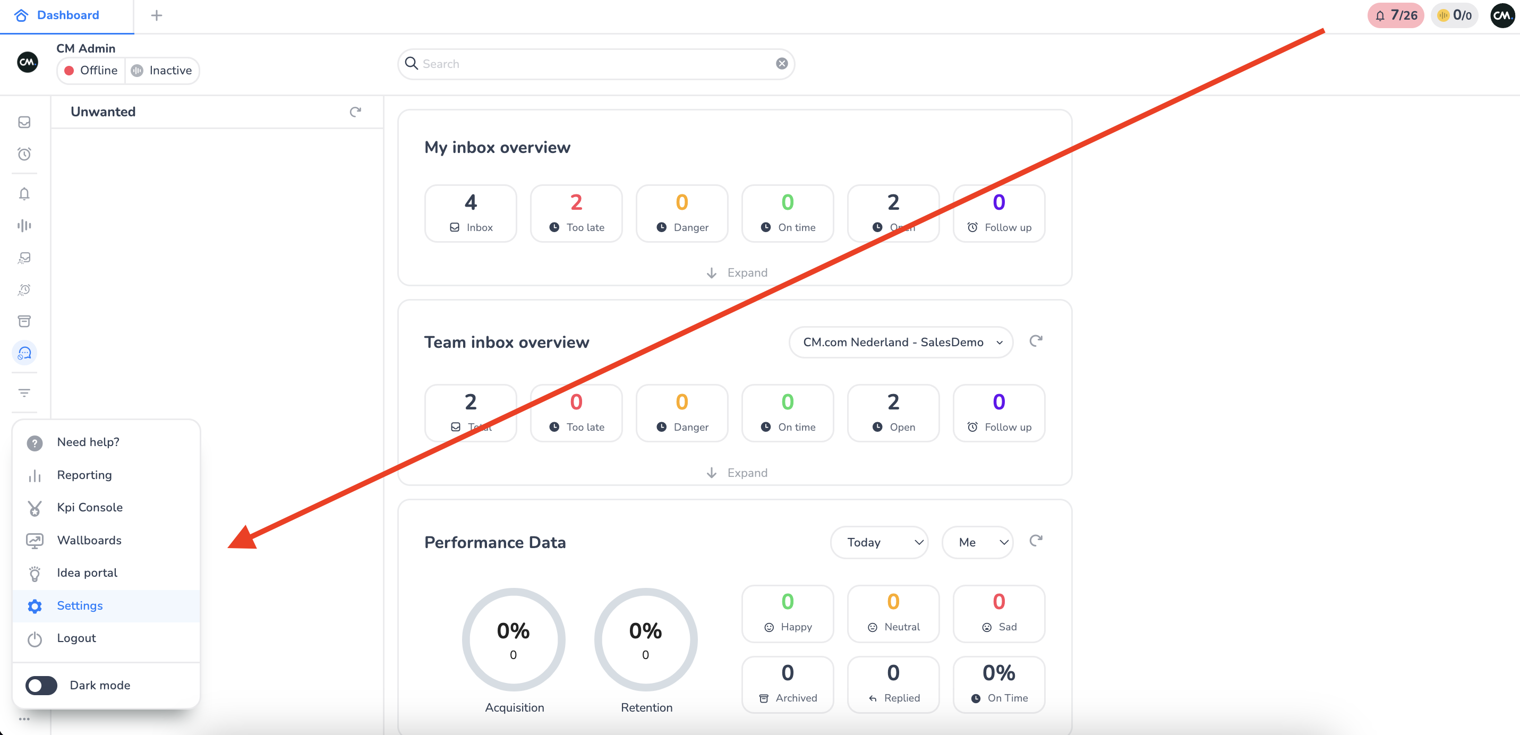
Task: Refresh the Team inbox overview
Action: (1036, 341)
